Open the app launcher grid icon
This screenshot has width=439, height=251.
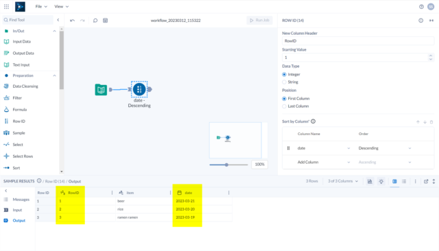click(6, 6)
